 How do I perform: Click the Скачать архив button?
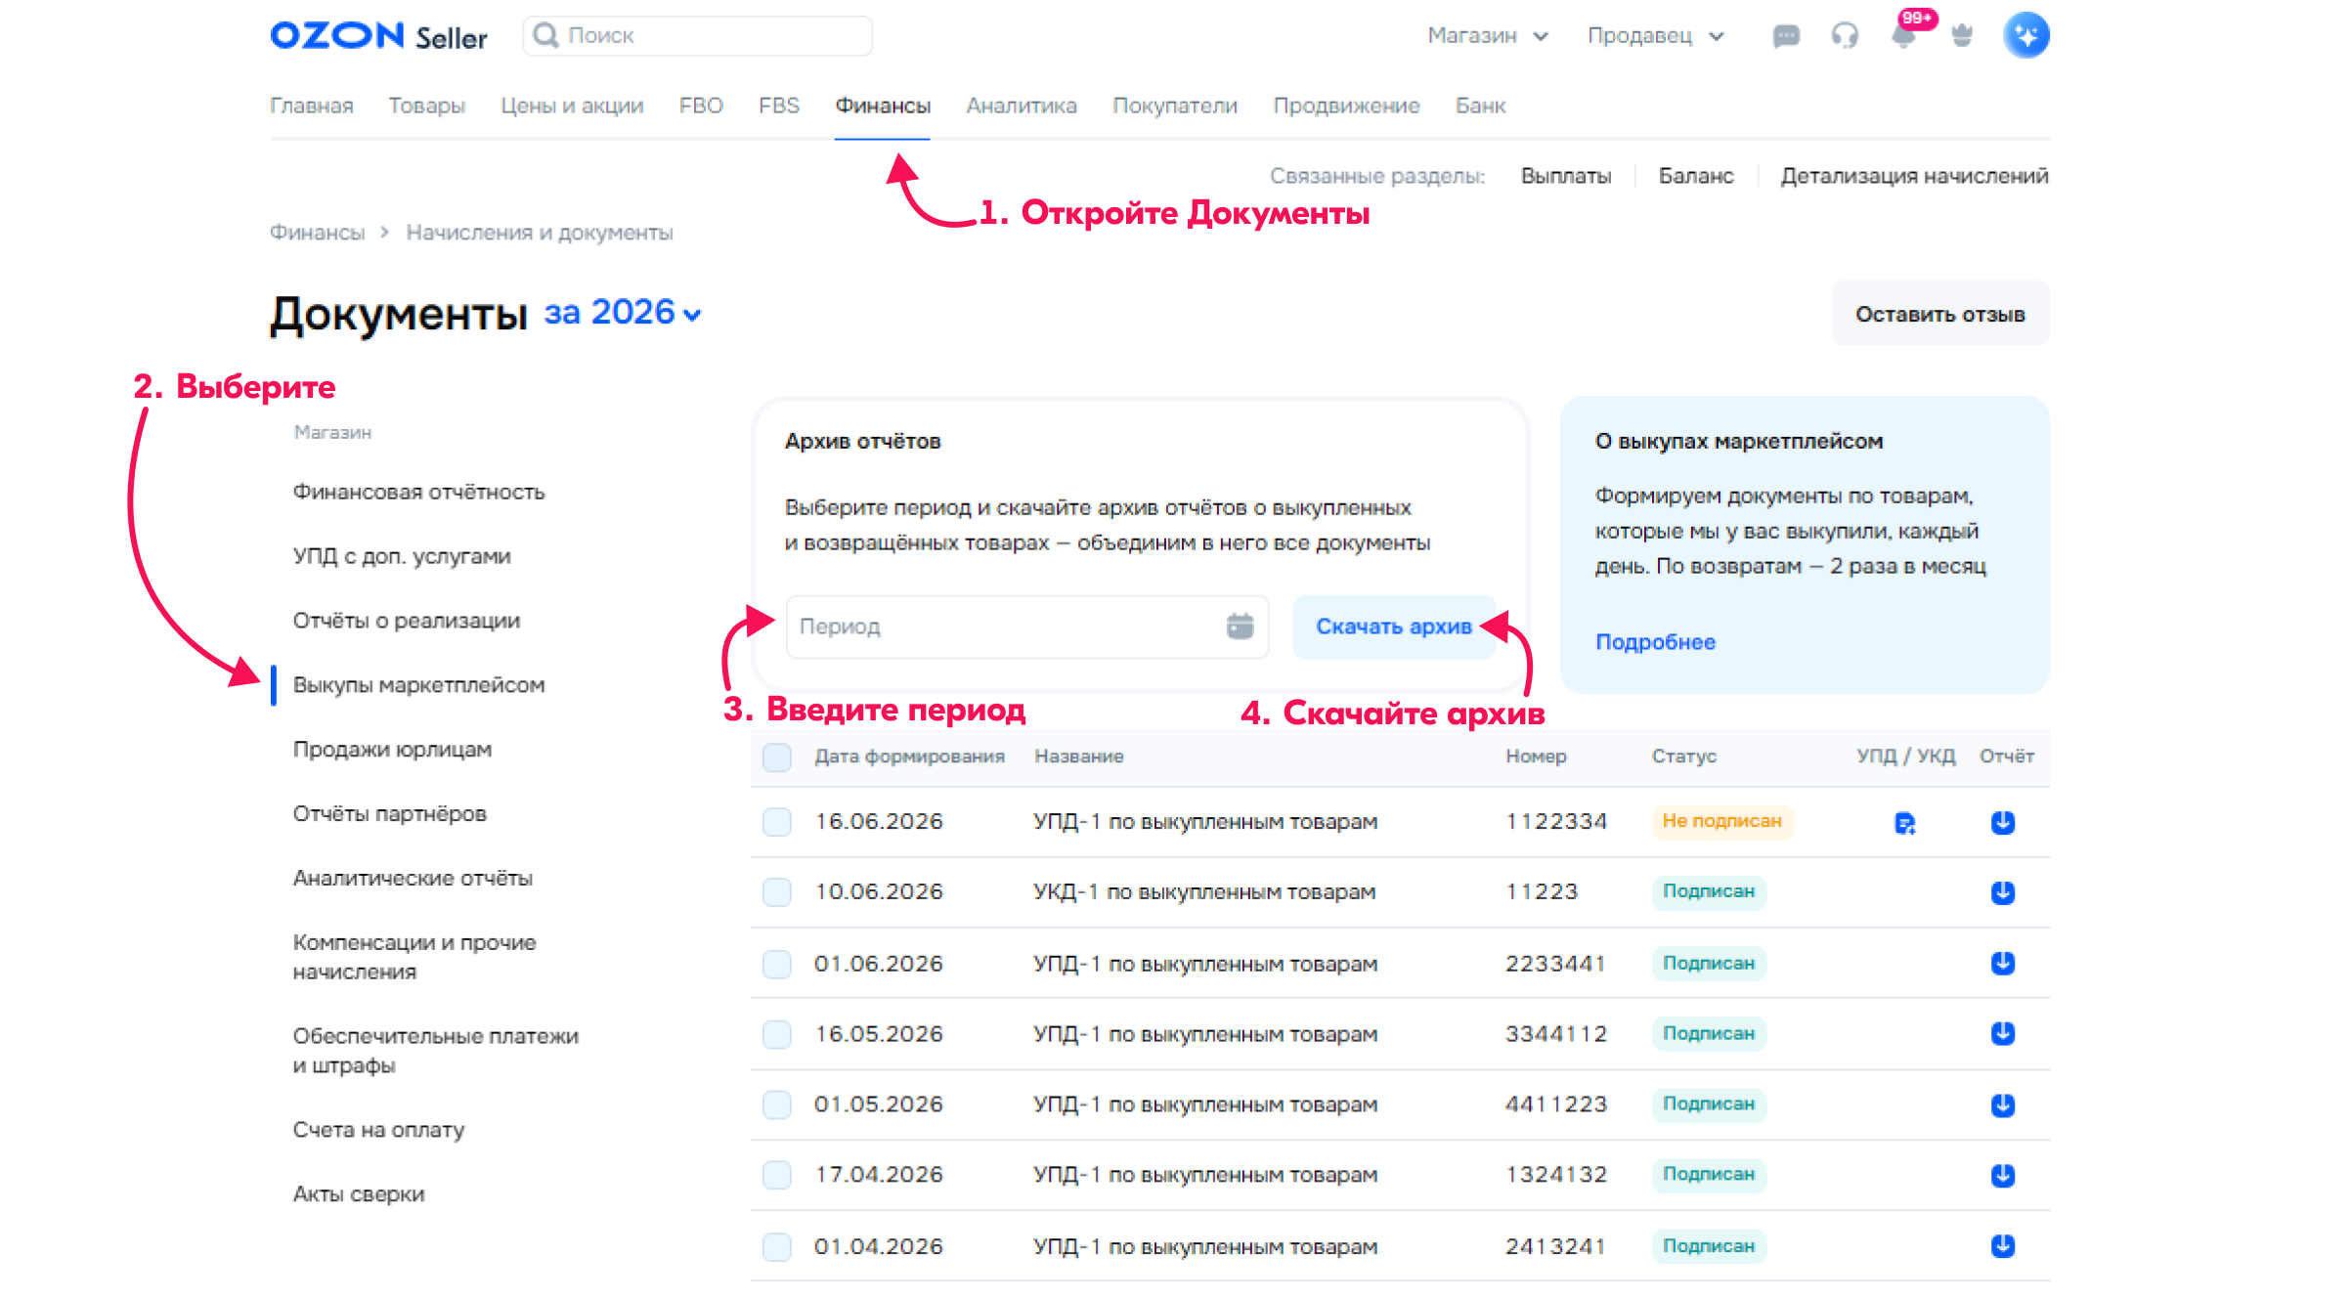pyautogui.click(x=1394, y=627)
